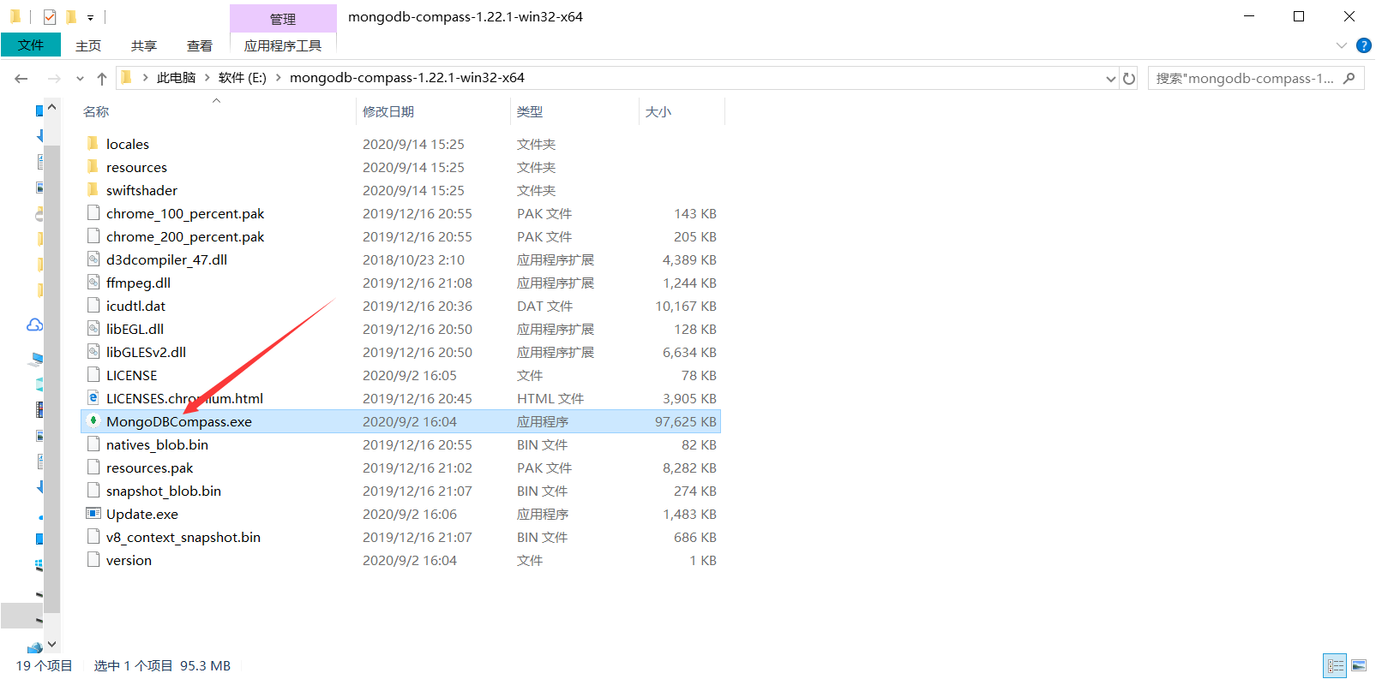Click the LICENSES.chromium.html browser icon
Image resolution: width=1376 pixels, height=679 pixels.
tap(93, 398)
